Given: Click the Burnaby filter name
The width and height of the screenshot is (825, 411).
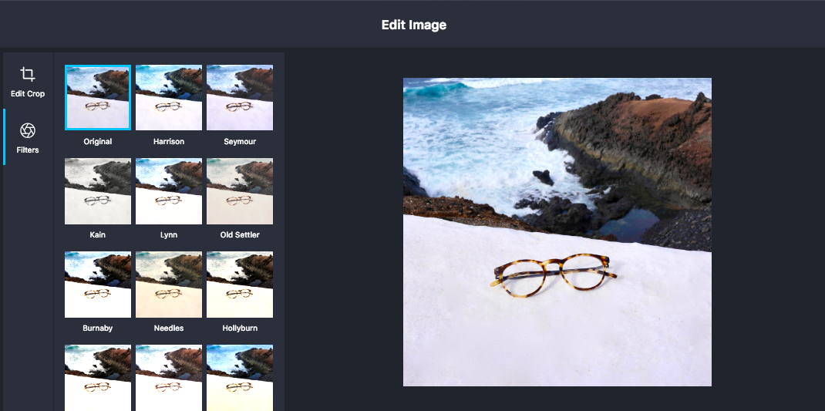Looking at the screenshot, I should [x=98, y=328].
